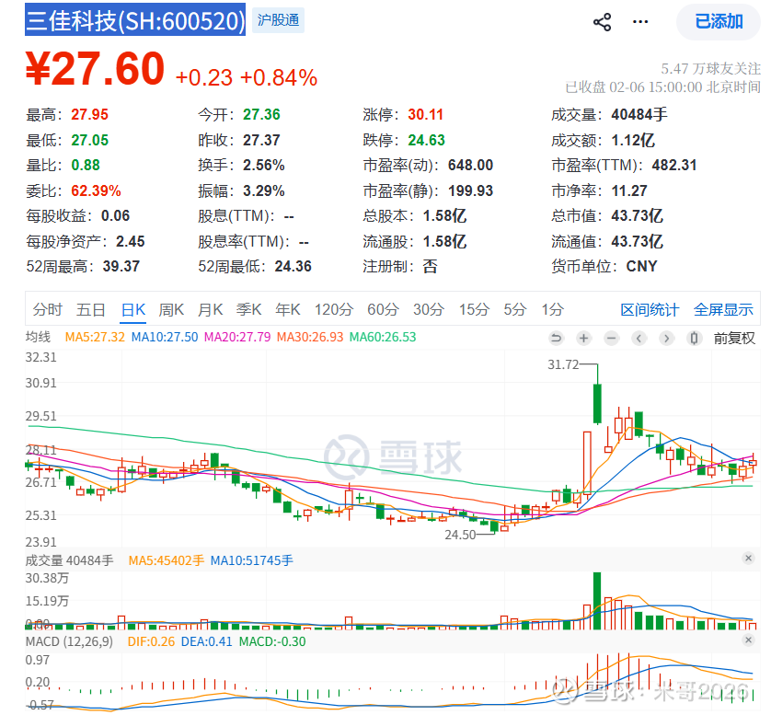
Task: Close the MACD indicator panel
Action: point(748,640)
